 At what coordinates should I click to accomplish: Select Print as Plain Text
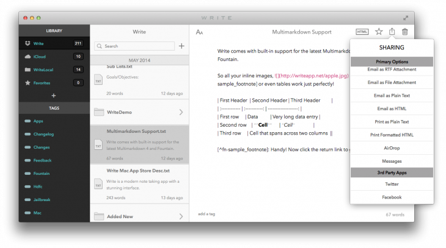point(392,121)
